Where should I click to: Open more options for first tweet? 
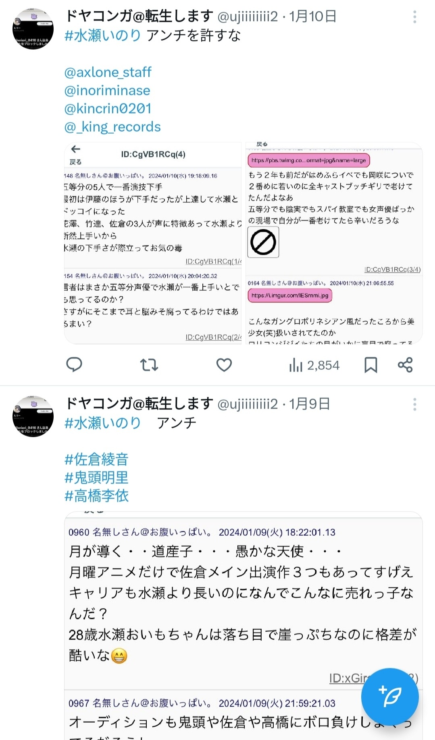[414, 17]
